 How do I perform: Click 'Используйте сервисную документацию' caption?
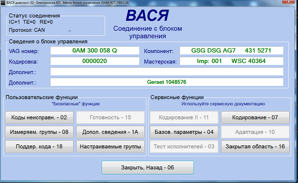click(x=223, y=104)
